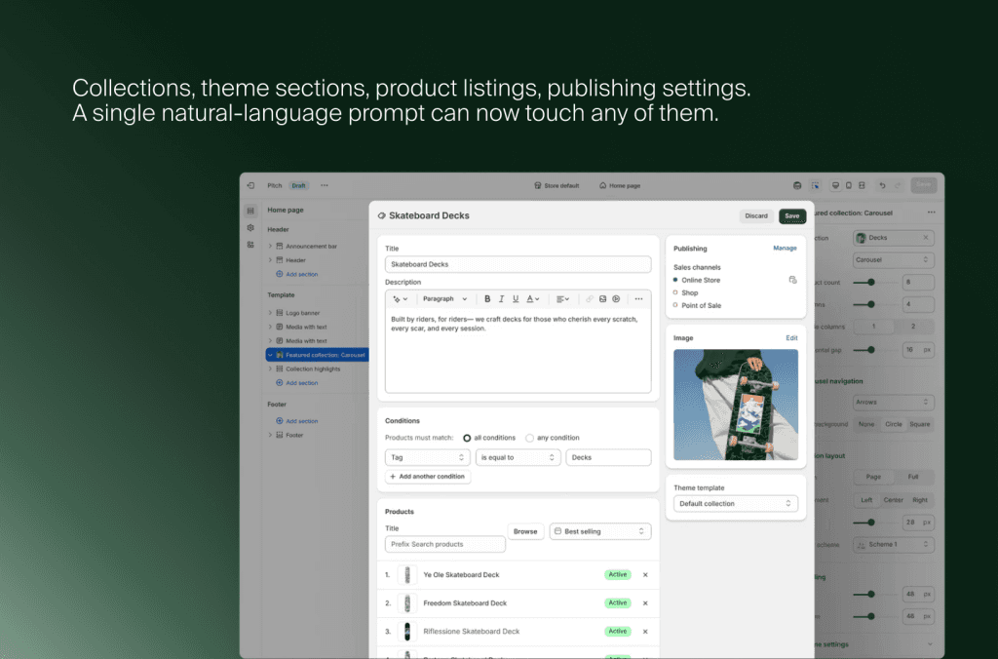Screen dimensions: 998x659
Task: Select Logo banner in the template list
Action: (x=302, y=313)
